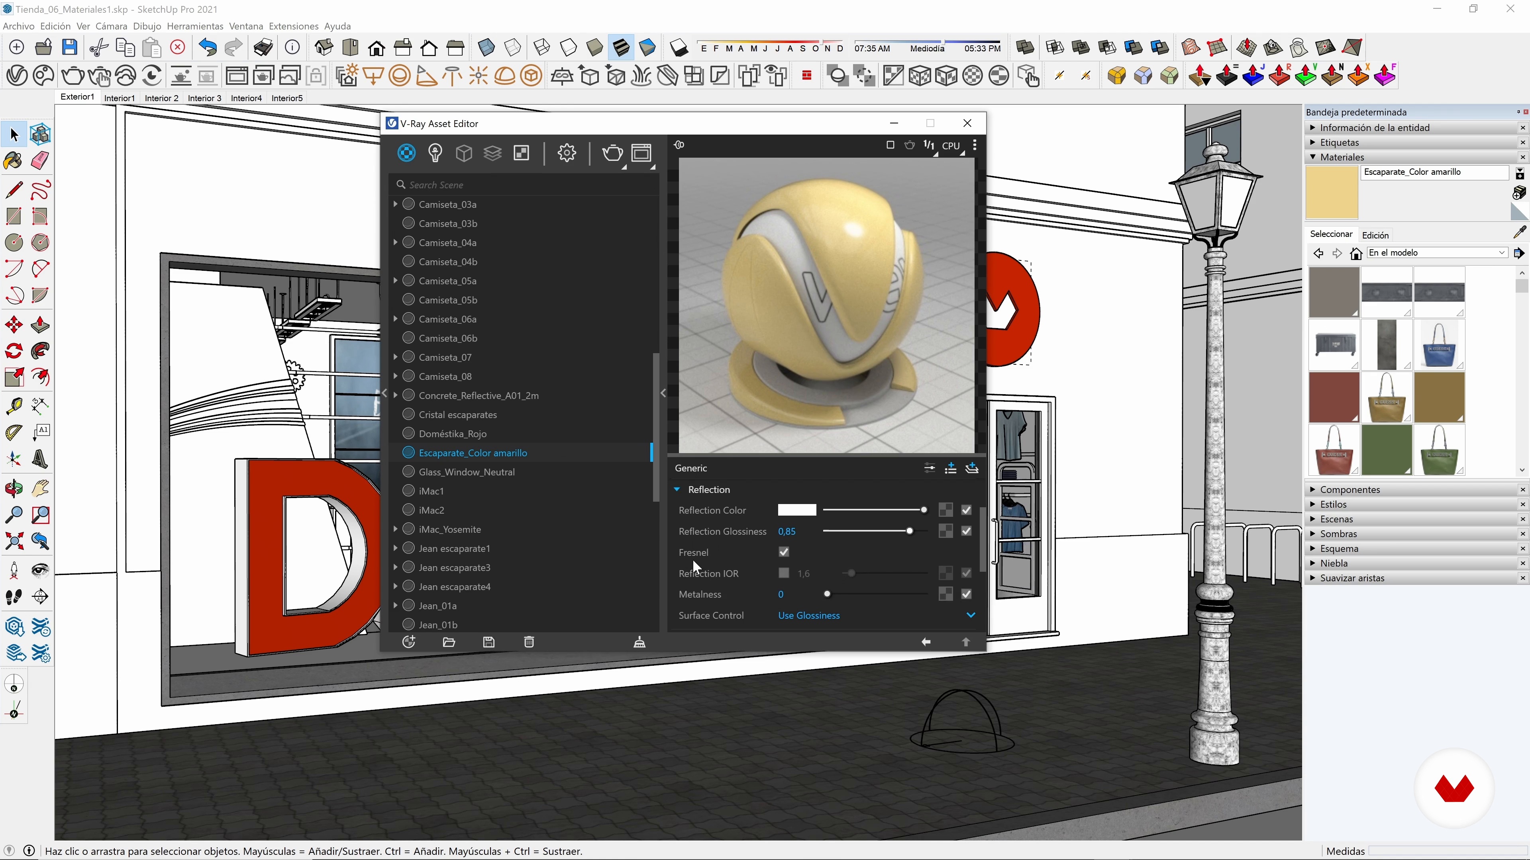The height and width of the screenshot is (860, 1530).
Task: Import asset file with the folder icon
Action: 449,642
